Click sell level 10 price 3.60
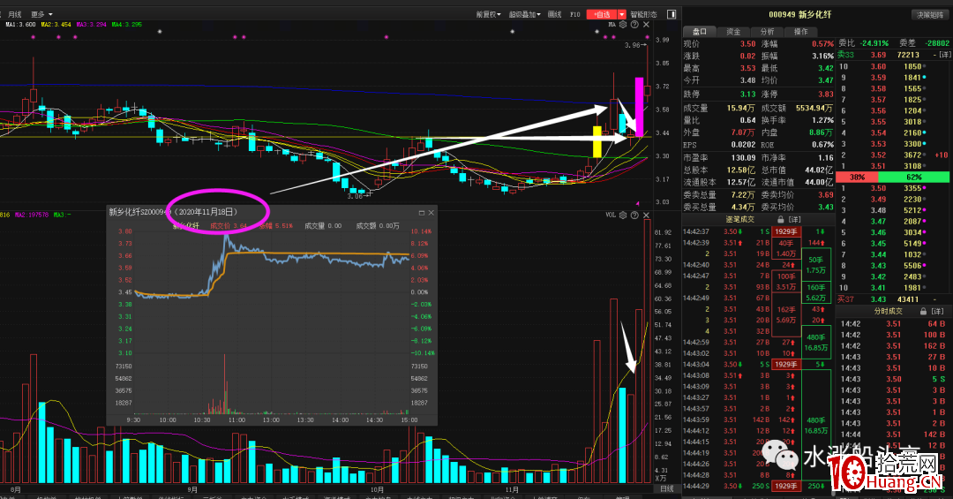Image resolution: width=953 pixels, height=499 pixels. [x=878, y=66]
